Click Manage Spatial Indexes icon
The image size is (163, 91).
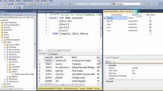20,7
